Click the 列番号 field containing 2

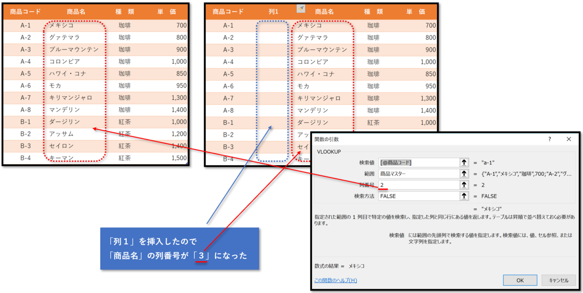pyautogui.click(x=419, y=185)
